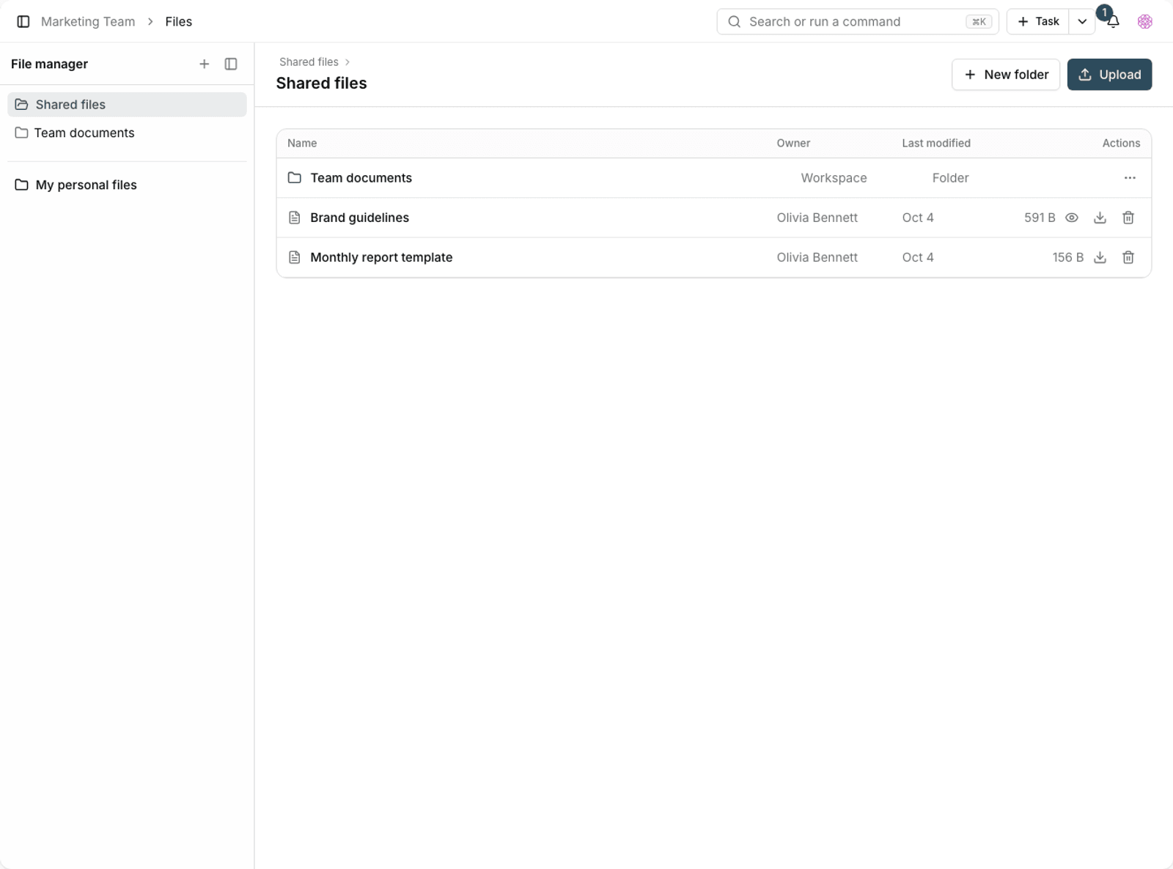Click the Task create button
Image resolution: width=1173 pixels, height=869 pixels.
1038,21
